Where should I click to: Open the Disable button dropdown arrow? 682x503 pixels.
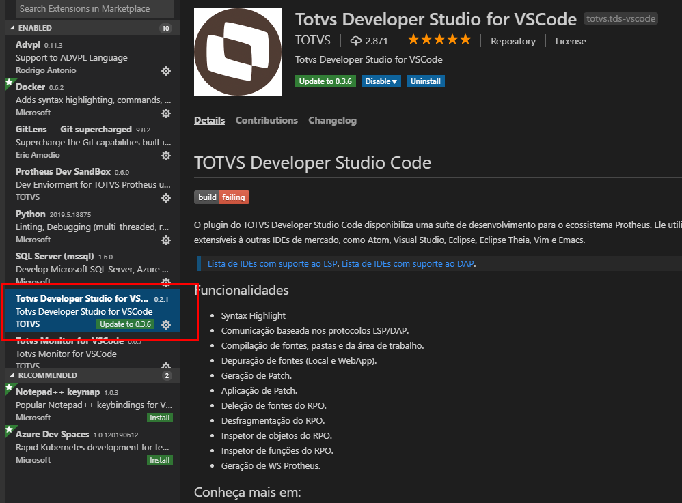(395, 81)
